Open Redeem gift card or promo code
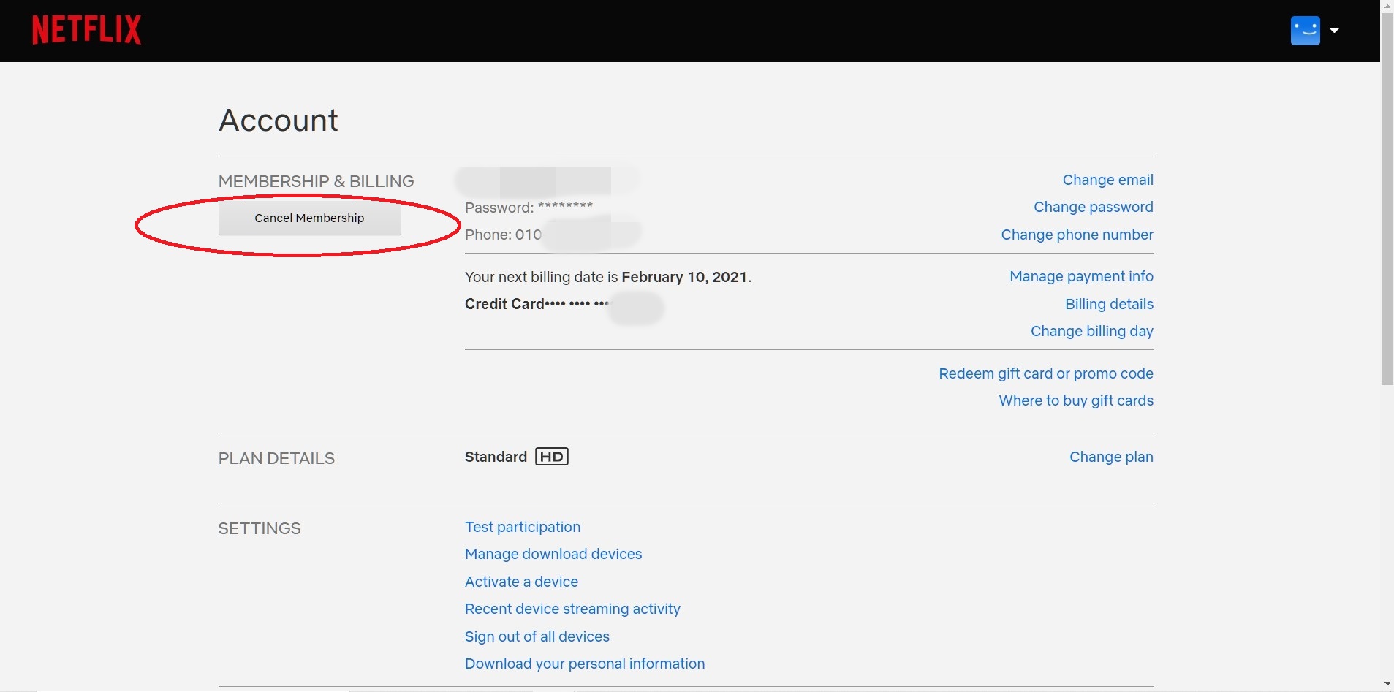The height and width of the screenshot is (692, 1394). point(1045,373)
